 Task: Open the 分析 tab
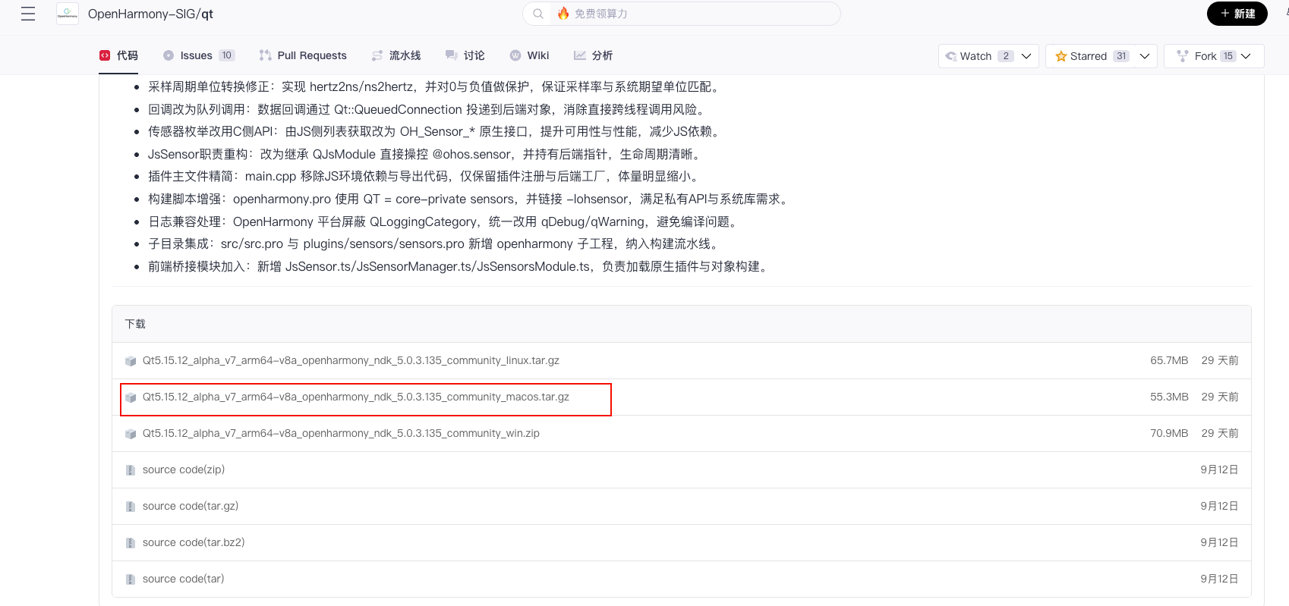pos(593,55)
